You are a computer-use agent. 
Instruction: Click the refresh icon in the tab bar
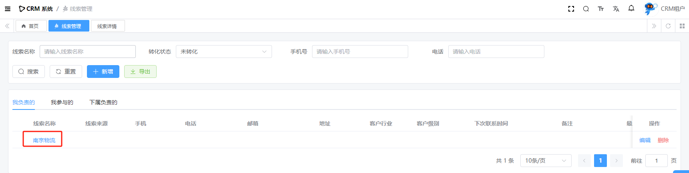[668, 26]
